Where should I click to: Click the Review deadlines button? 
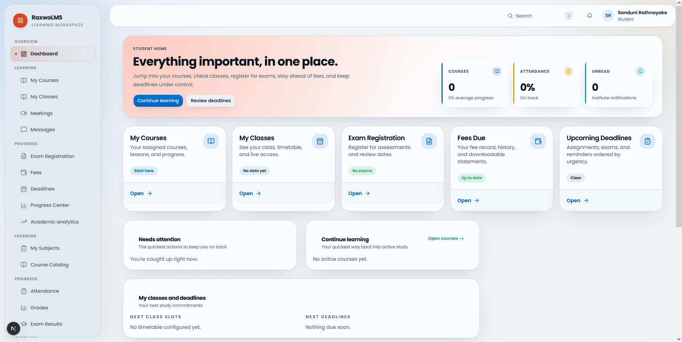point(211,101)
